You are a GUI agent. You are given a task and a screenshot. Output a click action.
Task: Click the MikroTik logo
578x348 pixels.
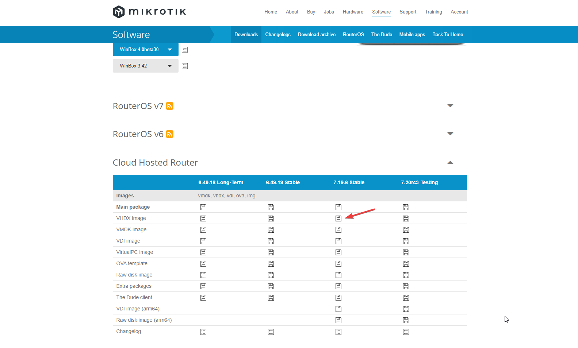[x=149, y=12]
